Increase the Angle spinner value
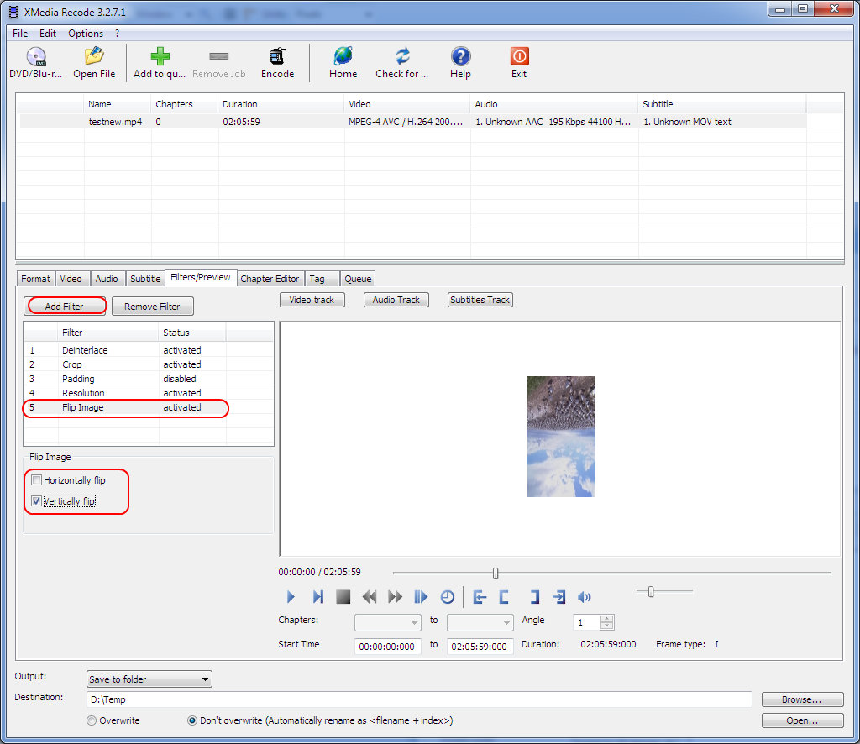Screen dimensions: 860x744 [606, 618]
